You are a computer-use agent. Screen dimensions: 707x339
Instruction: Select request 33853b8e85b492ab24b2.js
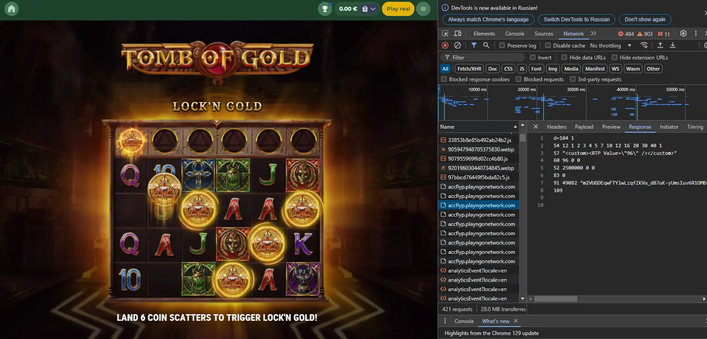(x=478, y=140)
